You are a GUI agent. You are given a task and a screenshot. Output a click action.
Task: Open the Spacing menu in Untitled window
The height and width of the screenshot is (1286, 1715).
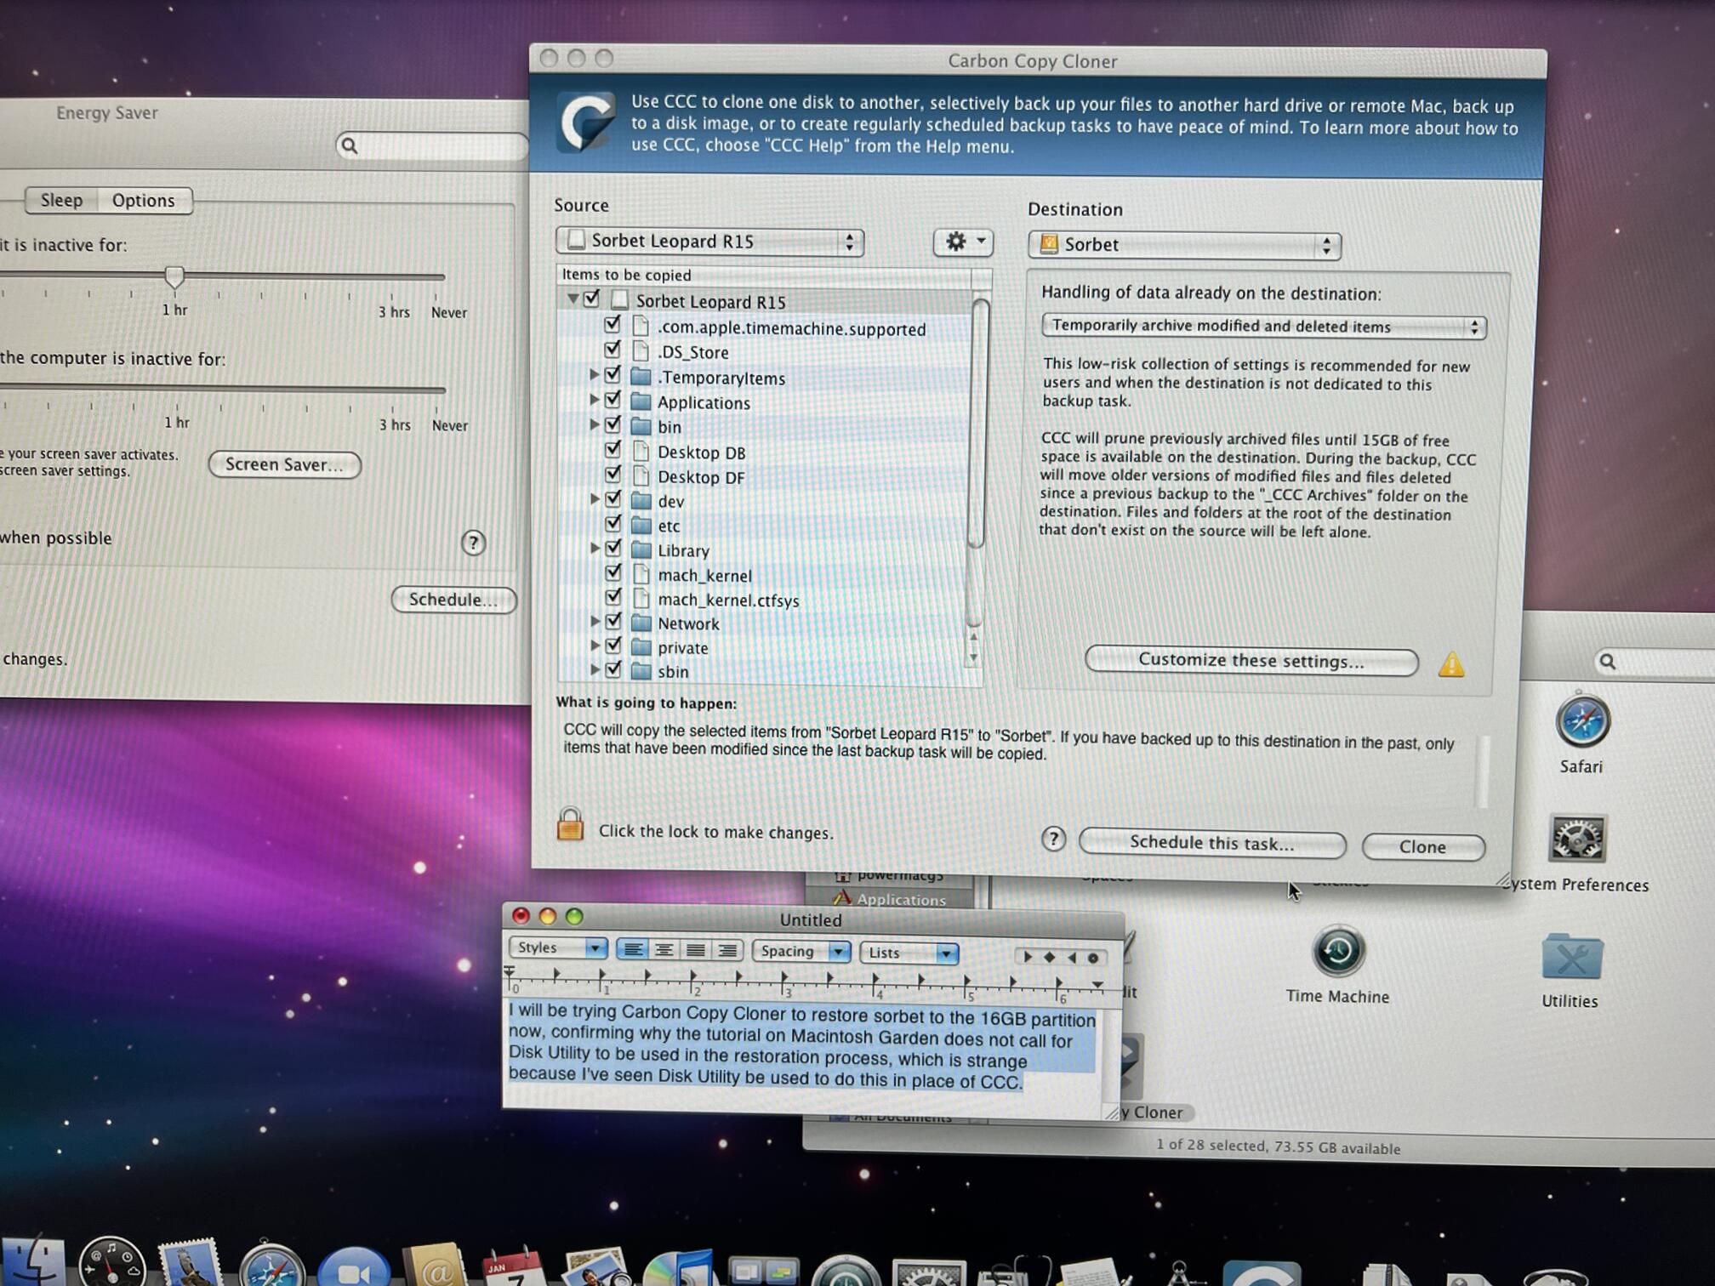(x=801, y=952)
